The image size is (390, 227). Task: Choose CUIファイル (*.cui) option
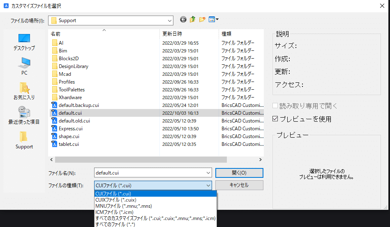tap(155, 194)
